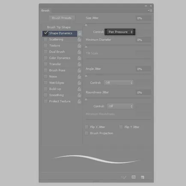186x186 pixels.
Task: Click the preset manager grid icon
Action: pyautogui.click(x=133, y=177)
